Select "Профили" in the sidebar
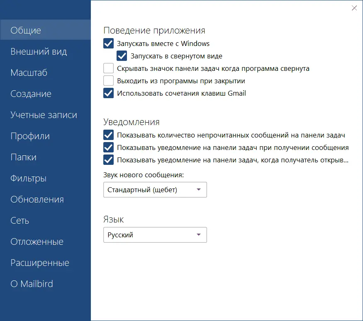This screenshot has width=363, height=321. click(x=30, y=136)
